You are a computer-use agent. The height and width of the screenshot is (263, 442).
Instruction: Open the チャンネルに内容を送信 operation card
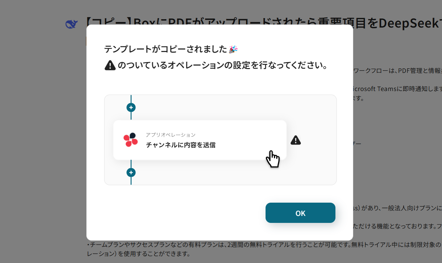pos(200,140)
